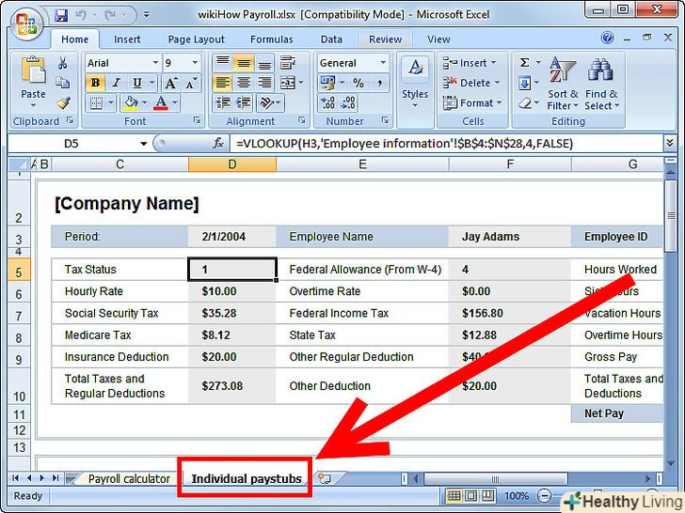Click the Format cells button
685x513 pixels.
[472, 103]
